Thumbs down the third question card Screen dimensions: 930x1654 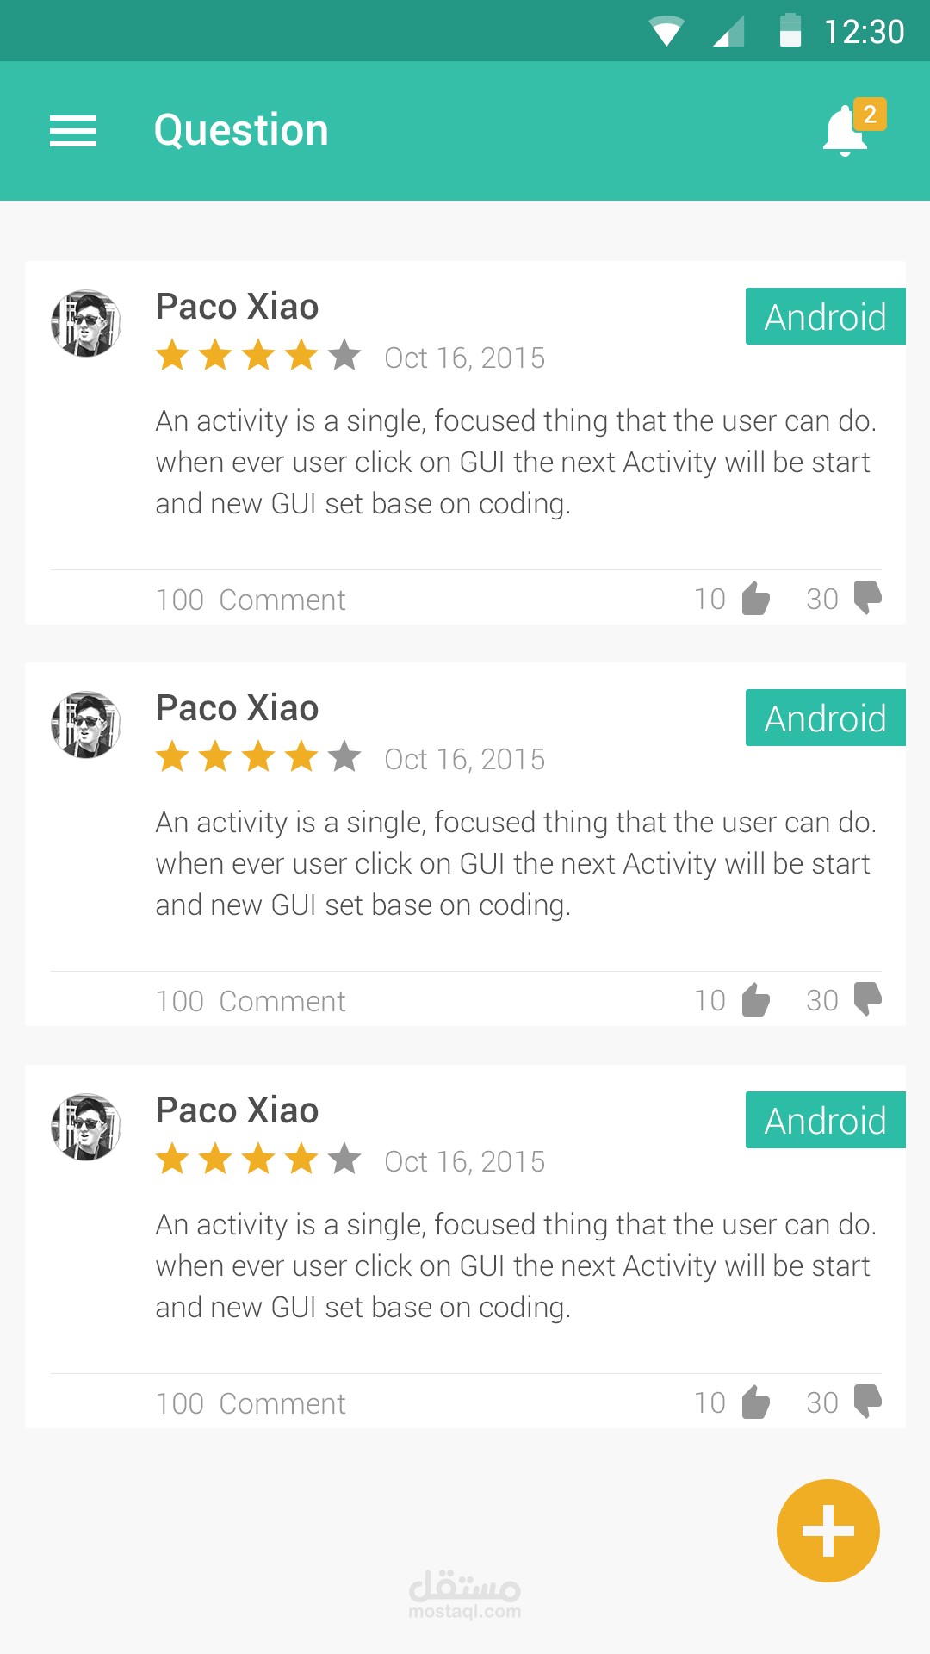coord(867,1401)
